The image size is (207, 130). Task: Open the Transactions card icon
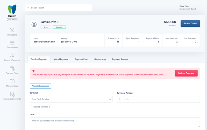point(12,43)
